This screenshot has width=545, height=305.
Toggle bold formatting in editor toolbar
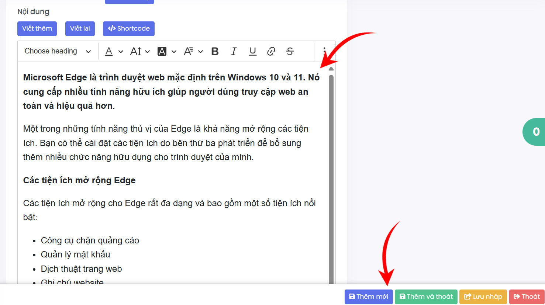(x=215, y=51)
